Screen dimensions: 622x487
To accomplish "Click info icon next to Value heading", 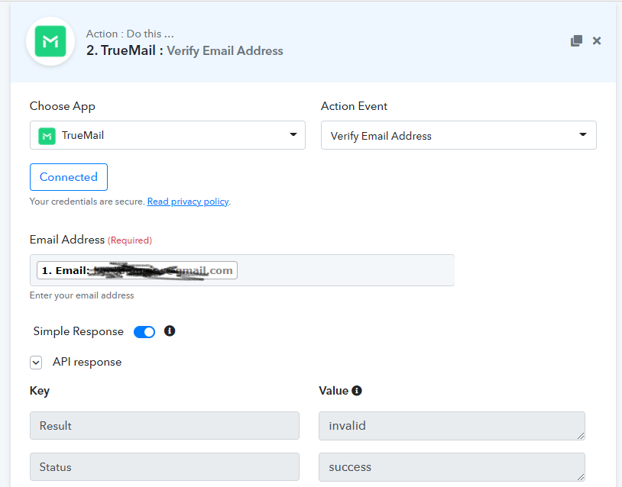I will pos(357,391).
